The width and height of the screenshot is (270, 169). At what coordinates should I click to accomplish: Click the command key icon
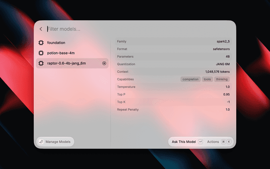[223, 142]
